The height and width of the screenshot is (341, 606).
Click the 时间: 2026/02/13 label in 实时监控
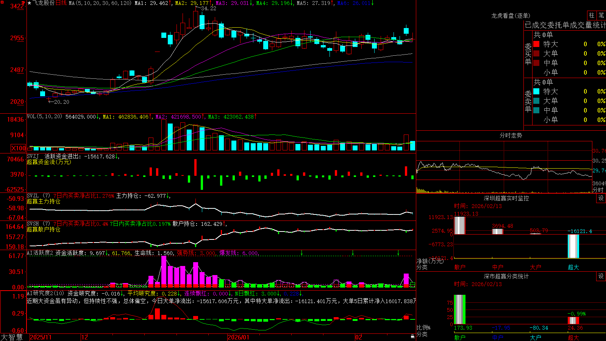coord(478,206)
